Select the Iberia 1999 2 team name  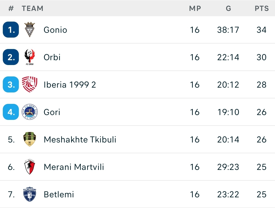coord(70,85)
